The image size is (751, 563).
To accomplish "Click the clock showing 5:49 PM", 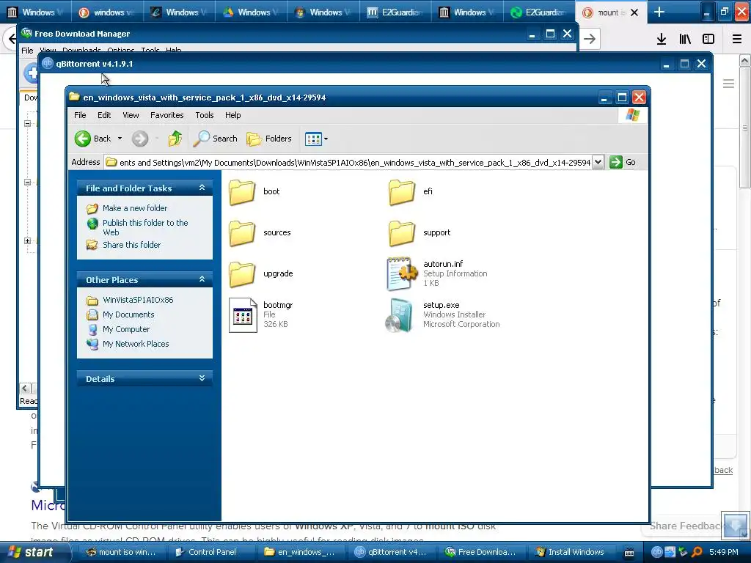I will [x=724, y=552].
